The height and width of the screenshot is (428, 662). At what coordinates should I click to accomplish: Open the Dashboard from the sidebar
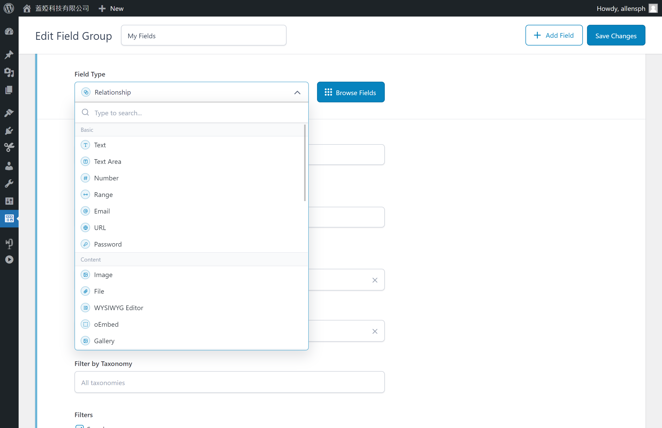click(x=9, y=32)
